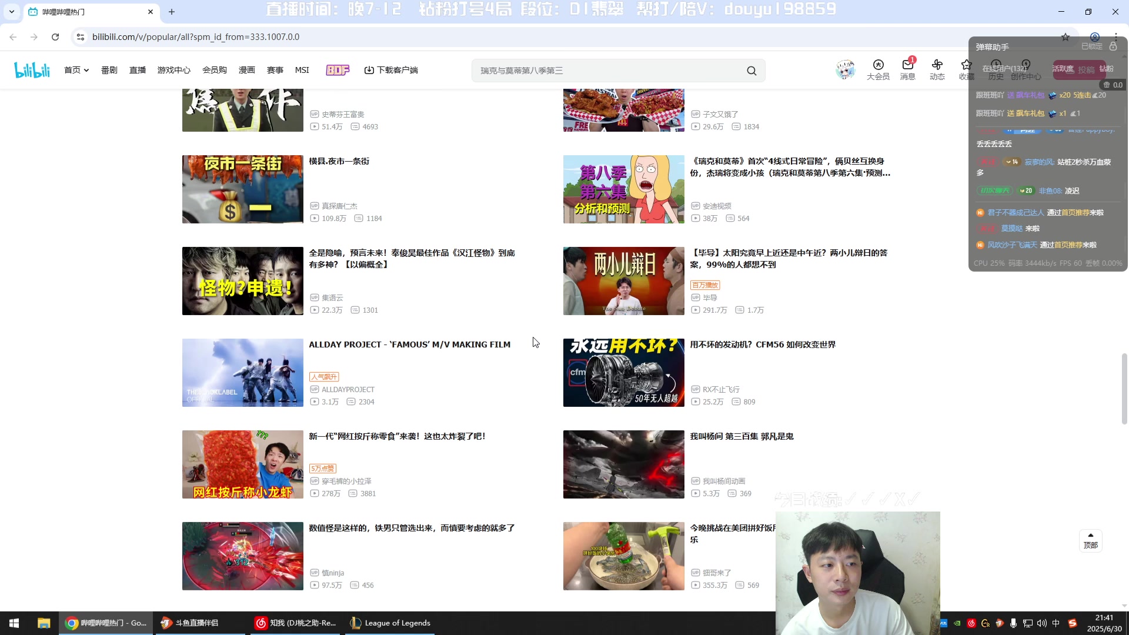The image size is (1129, 635).
Task: Bookmark this page with the star icon
Action: 1065,37
